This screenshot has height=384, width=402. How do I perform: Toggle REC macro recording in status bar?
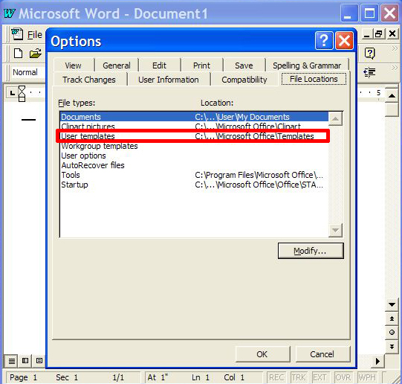coord(276,377)
